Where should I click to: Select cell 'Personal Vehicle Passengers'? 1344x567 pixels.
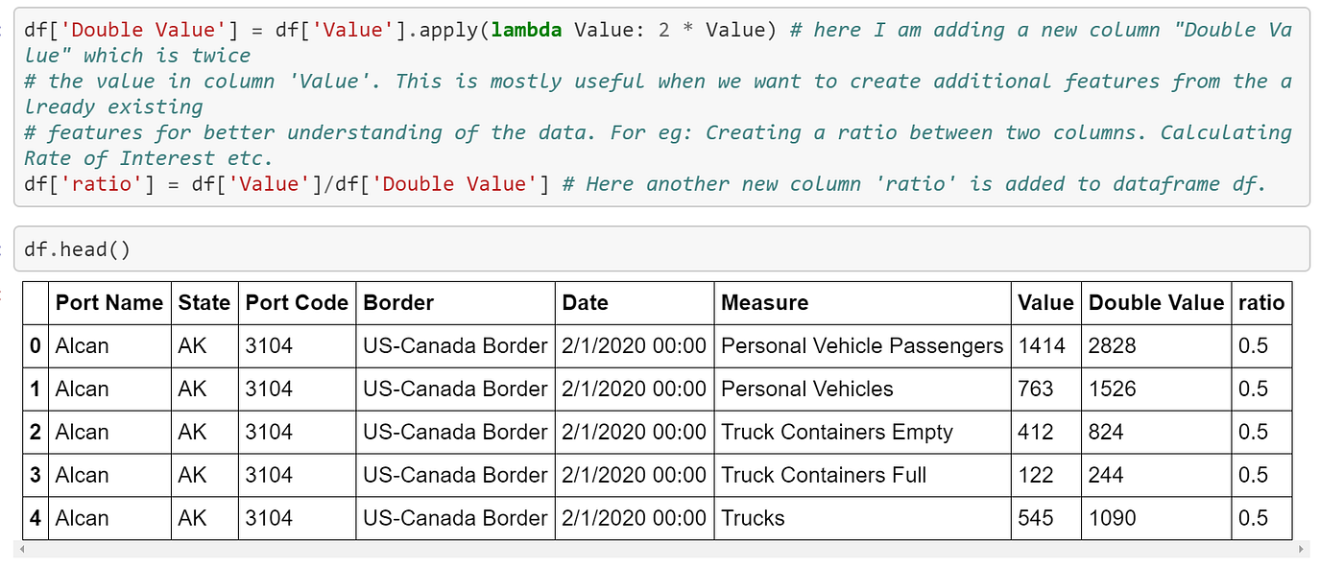click(862, 345)
